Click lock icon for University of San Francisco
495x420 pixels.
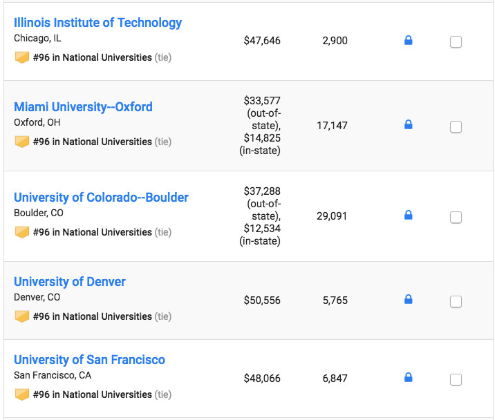click(408, 378)
